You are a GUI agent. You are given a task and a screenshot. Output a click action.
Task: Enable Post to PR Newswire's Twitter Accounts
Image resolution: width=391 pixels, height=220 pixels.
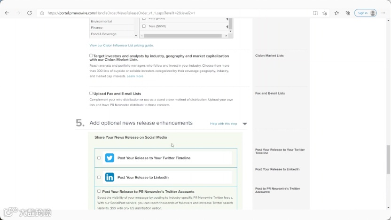[99, 191]
